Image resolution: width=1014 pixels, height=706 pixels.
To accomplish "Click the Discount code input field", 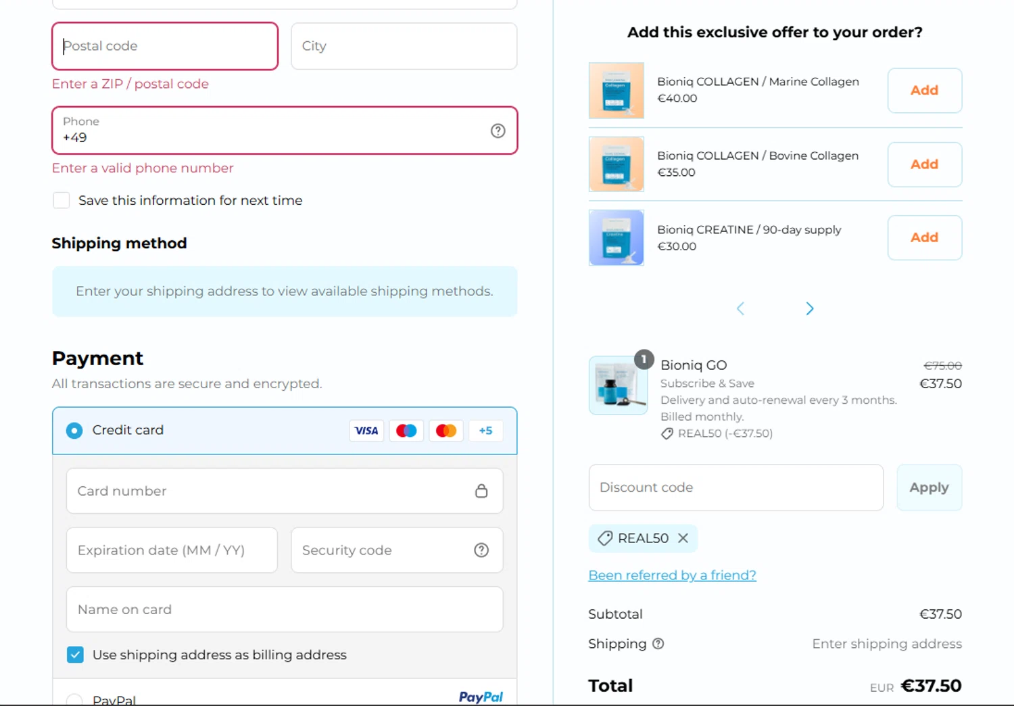I will tap(736, 488).
